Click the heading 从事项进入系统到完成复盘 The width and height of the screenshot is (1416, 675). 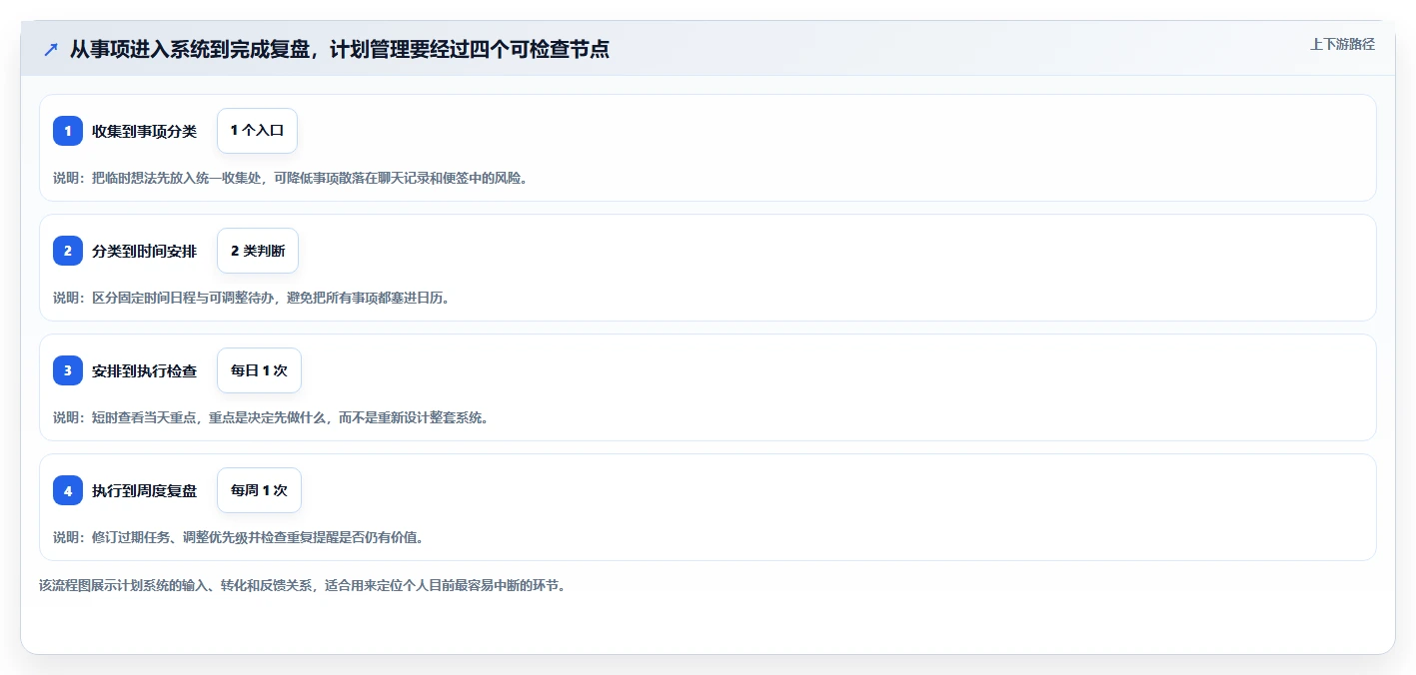[x=340, y=49]
